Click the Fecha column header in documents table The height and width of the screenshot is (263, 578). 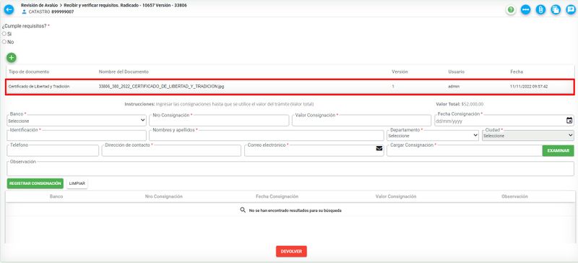(x=517, y=72)
